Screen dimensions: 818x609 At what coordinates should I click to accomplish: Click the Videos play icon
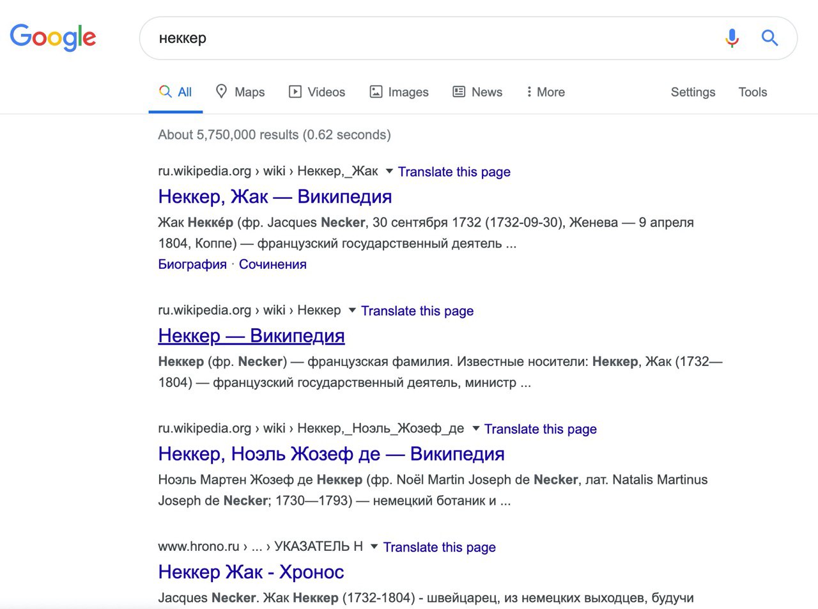pos(295,92)
